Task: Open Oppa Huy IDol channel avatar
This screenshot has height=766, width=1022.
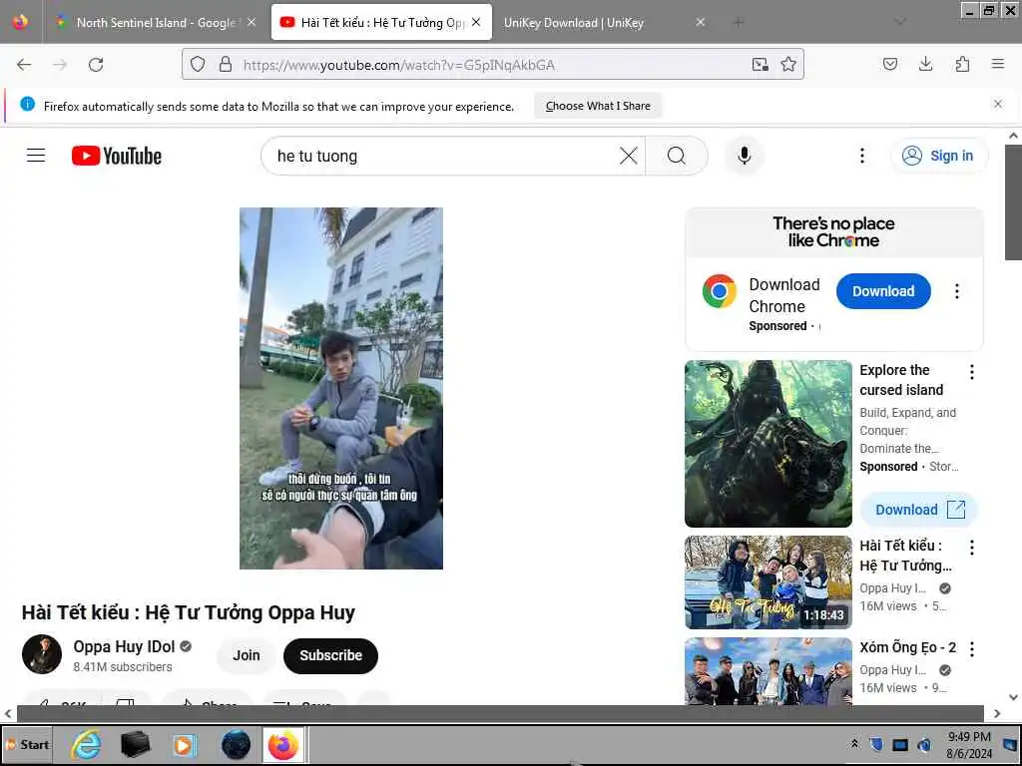Action: 42,654
